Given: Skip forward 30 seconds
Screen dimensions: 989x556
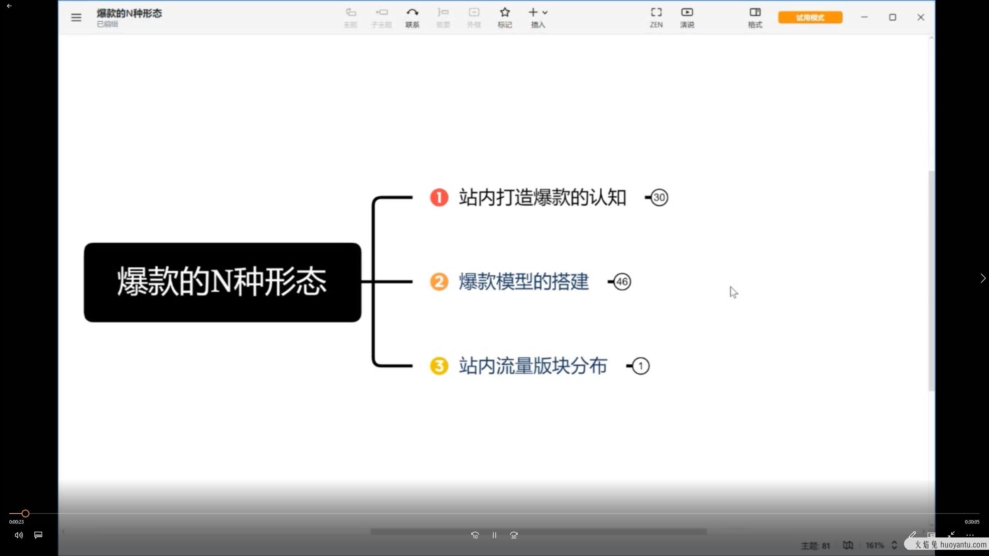Looking at the screenshot, I should click(514, 535).
